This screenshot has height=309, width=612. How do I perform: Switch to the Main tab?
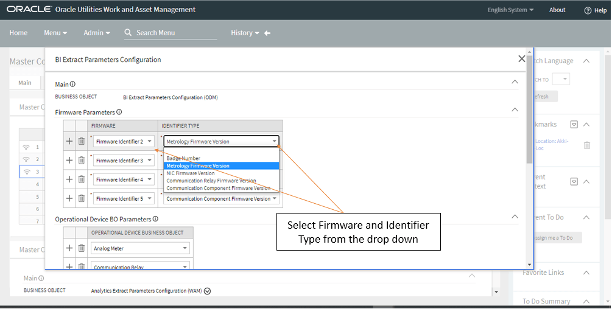25,83
